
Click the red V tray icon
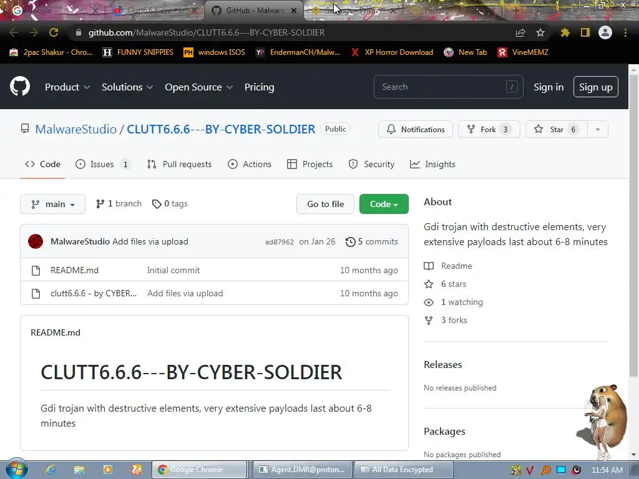tap(529, 470)
